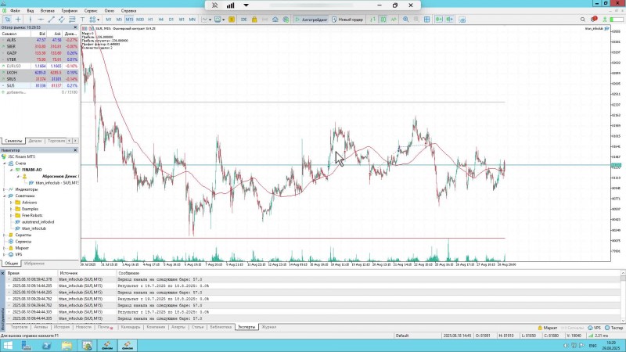The height and width of the screenshot is (352, 626).
Task: Click the добавить symbol input field
Action: click(16, 92)
